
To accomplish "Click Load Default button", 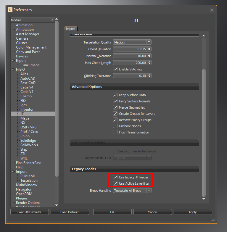I will [70, 212].
